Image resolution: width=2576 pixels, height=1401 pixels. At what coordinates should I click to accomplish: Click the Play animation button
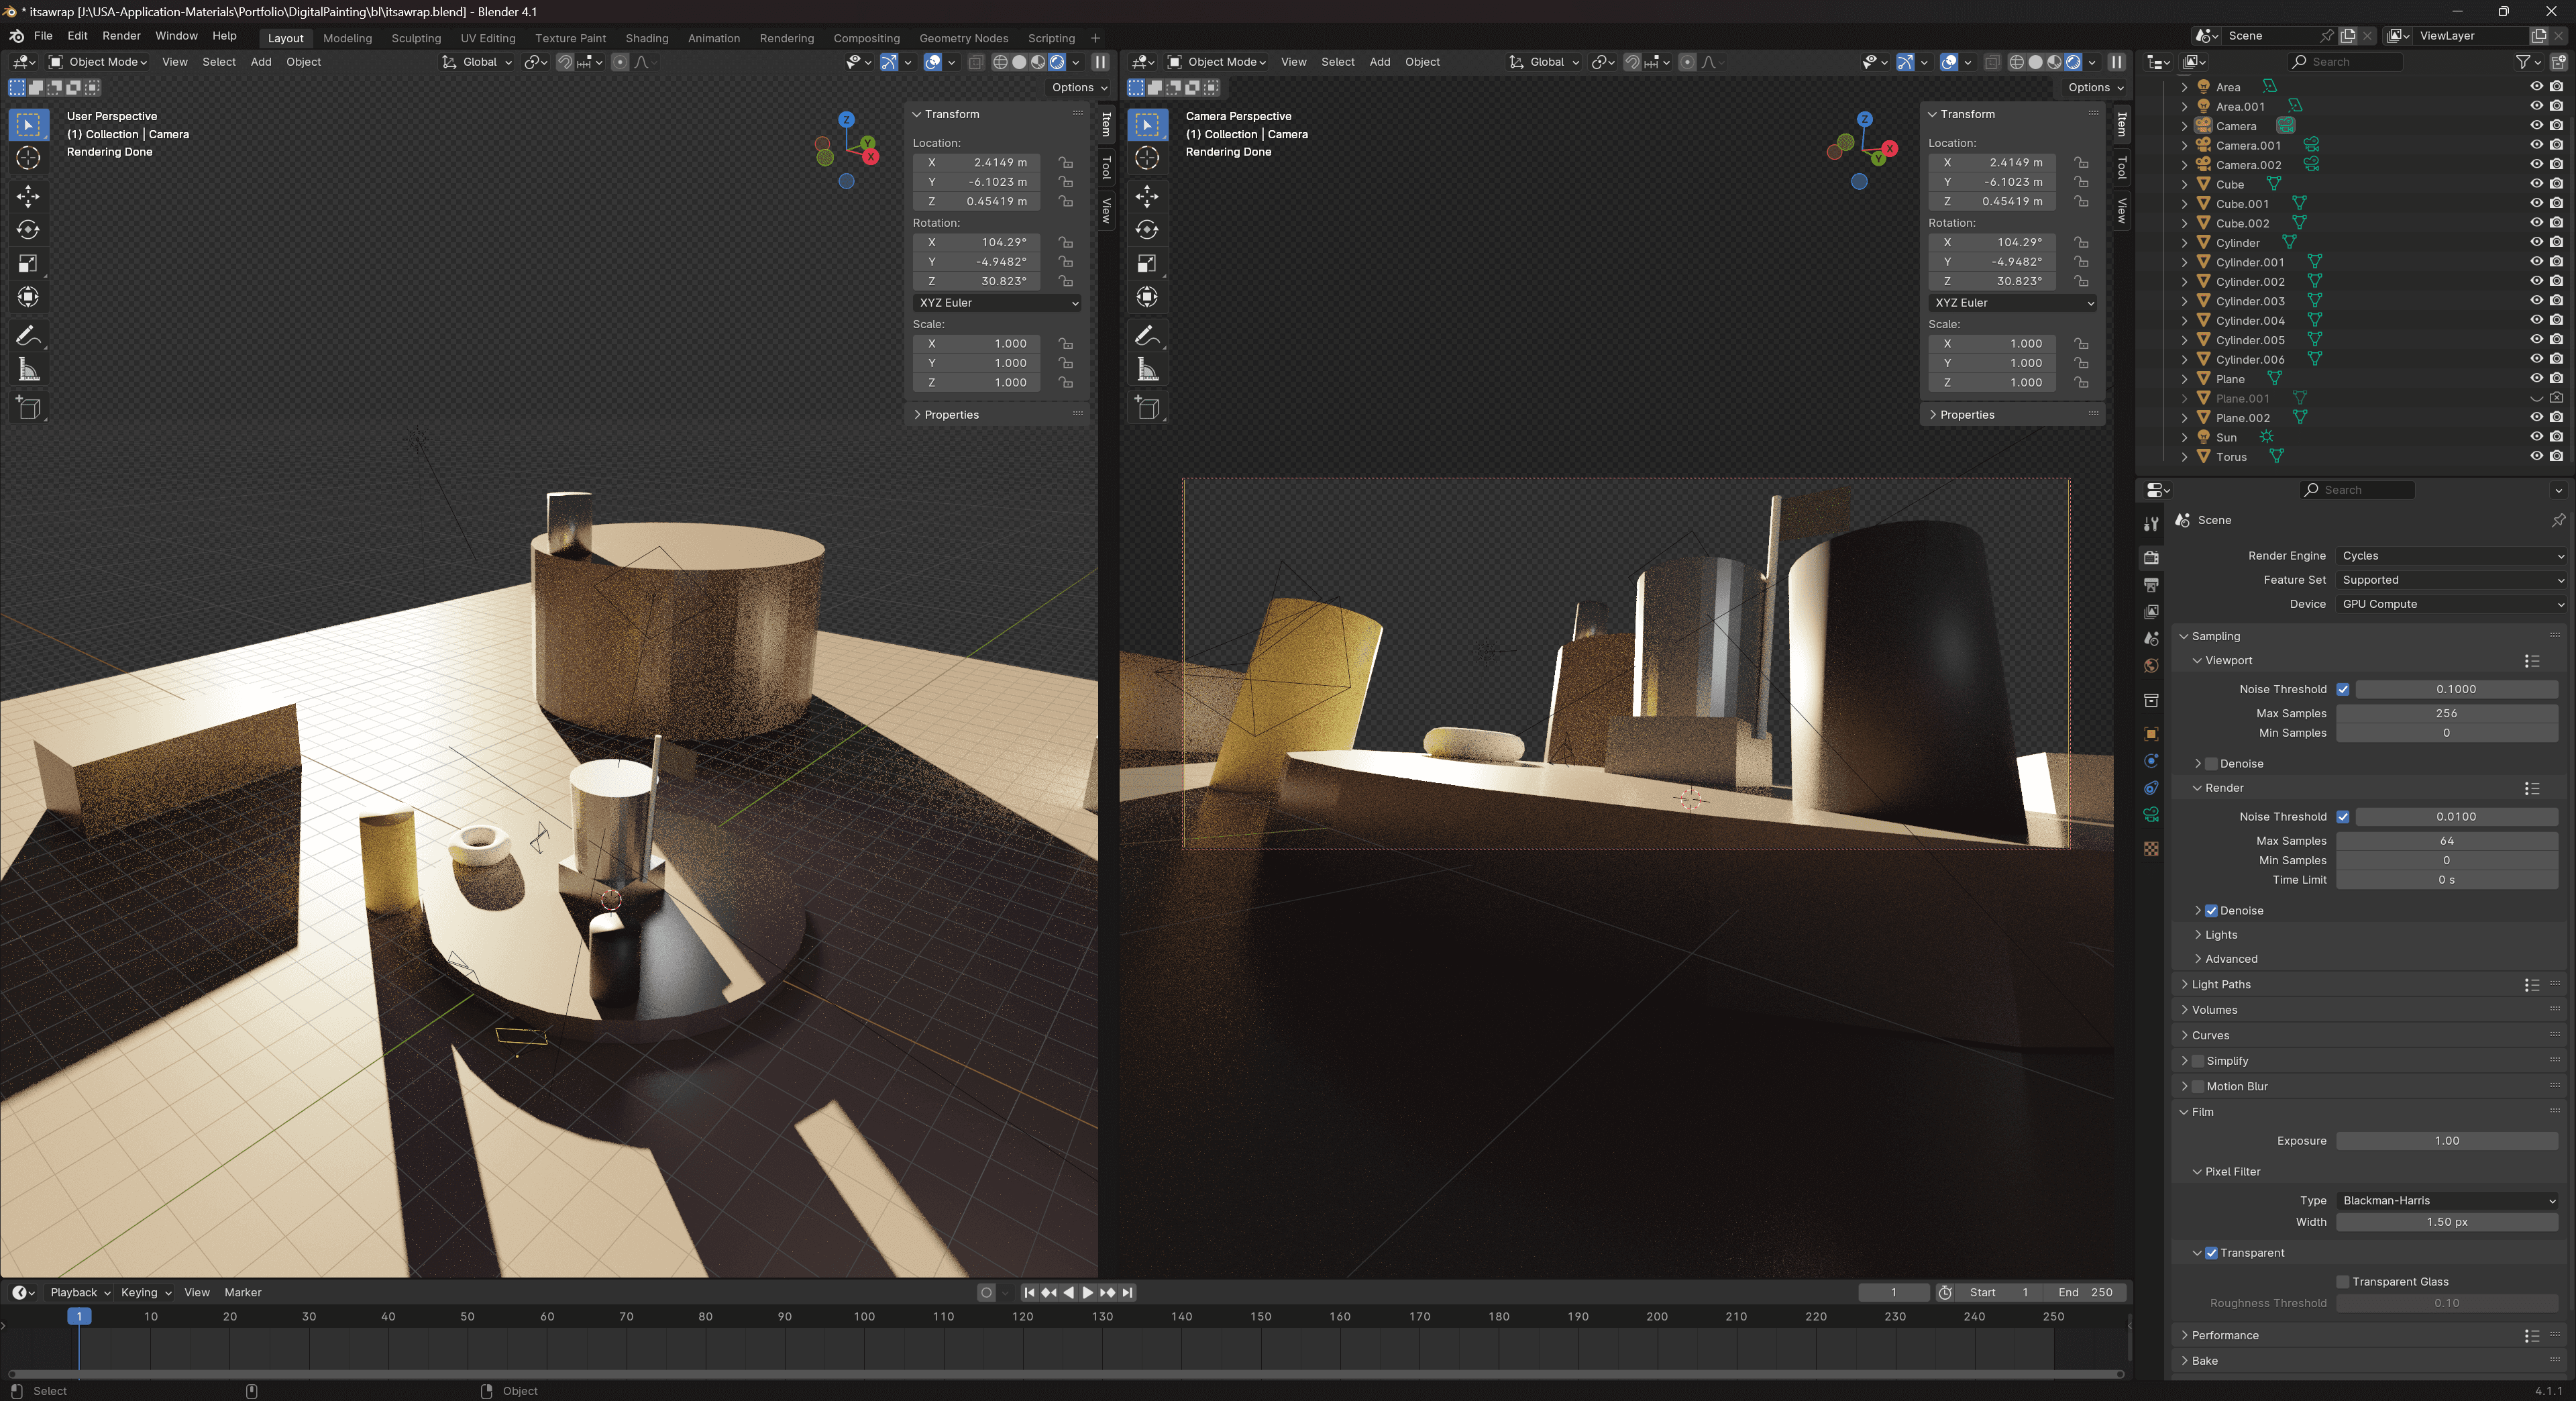tap(1088, 1292)
